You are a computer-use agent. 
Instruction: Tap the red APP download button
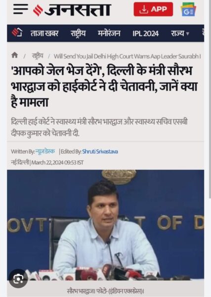(153, 9)
